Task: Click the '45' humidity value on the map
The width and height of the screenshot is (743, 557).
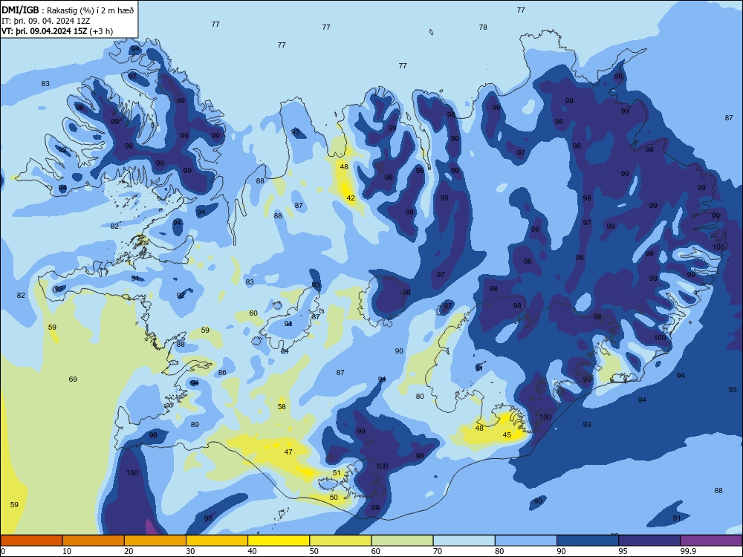Action: [507, 434]
